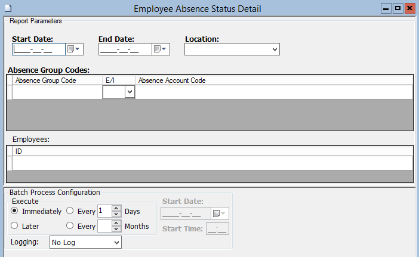
Task: Click the Employees ID entry cell
Action: 209,163
